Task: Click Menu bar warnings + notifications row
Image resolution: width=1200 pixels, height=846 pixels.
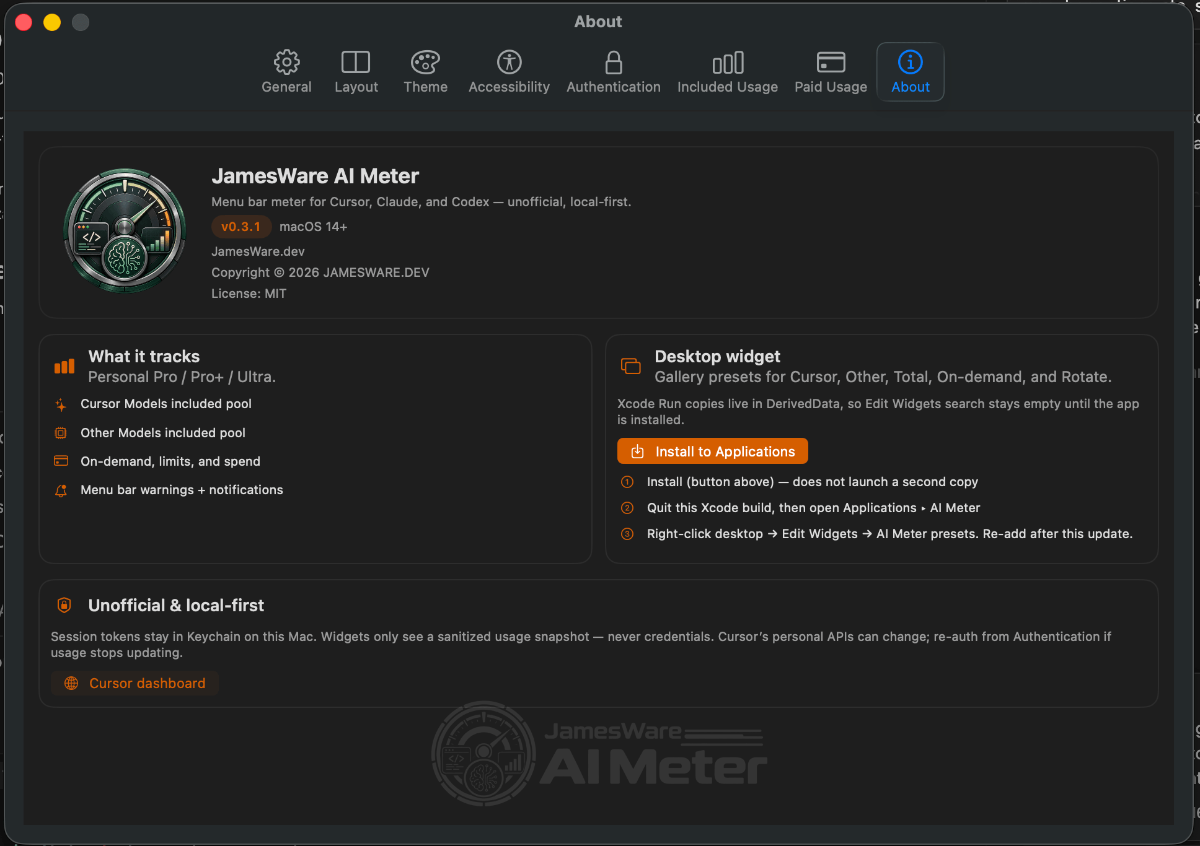Action: pos(169,490)
